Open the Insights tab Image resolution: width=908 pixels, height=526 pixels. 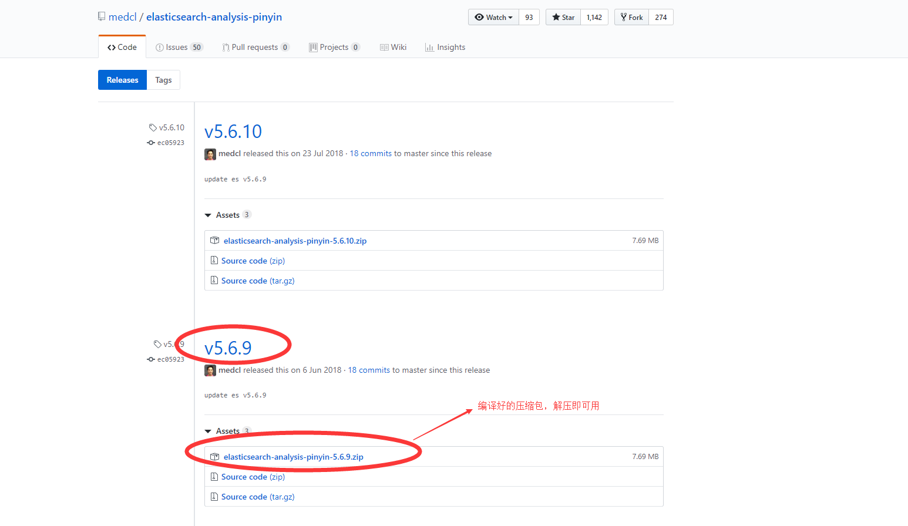tap(445, 47)
